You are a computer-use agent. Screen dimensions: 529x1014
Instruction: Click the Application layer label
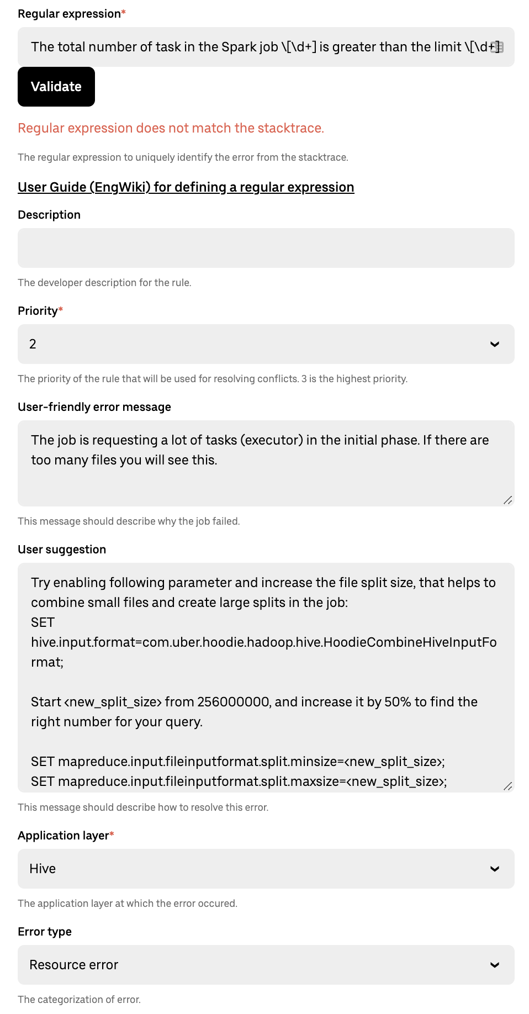pos(64,836)
